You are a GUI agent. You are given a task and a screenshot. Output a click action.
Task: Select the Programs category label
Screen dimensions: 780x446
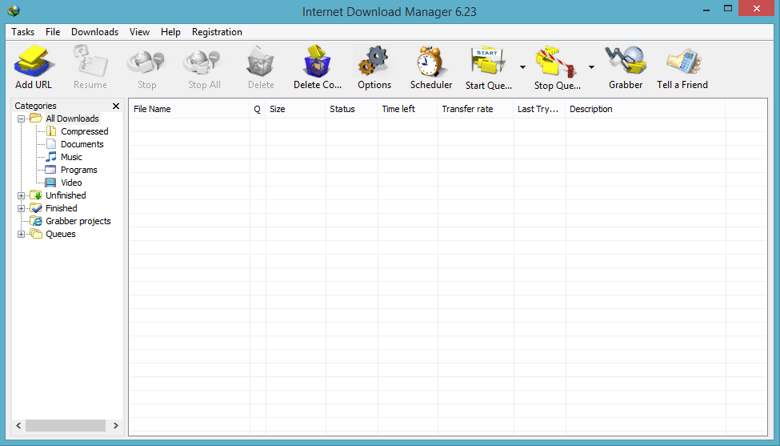pyautogui.click(x=78, y=170)
